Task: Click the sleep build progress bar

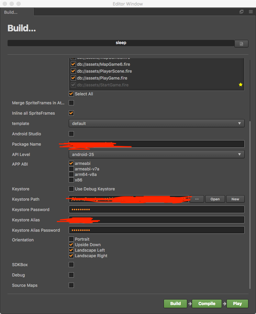Action: (x=121, y=43)
